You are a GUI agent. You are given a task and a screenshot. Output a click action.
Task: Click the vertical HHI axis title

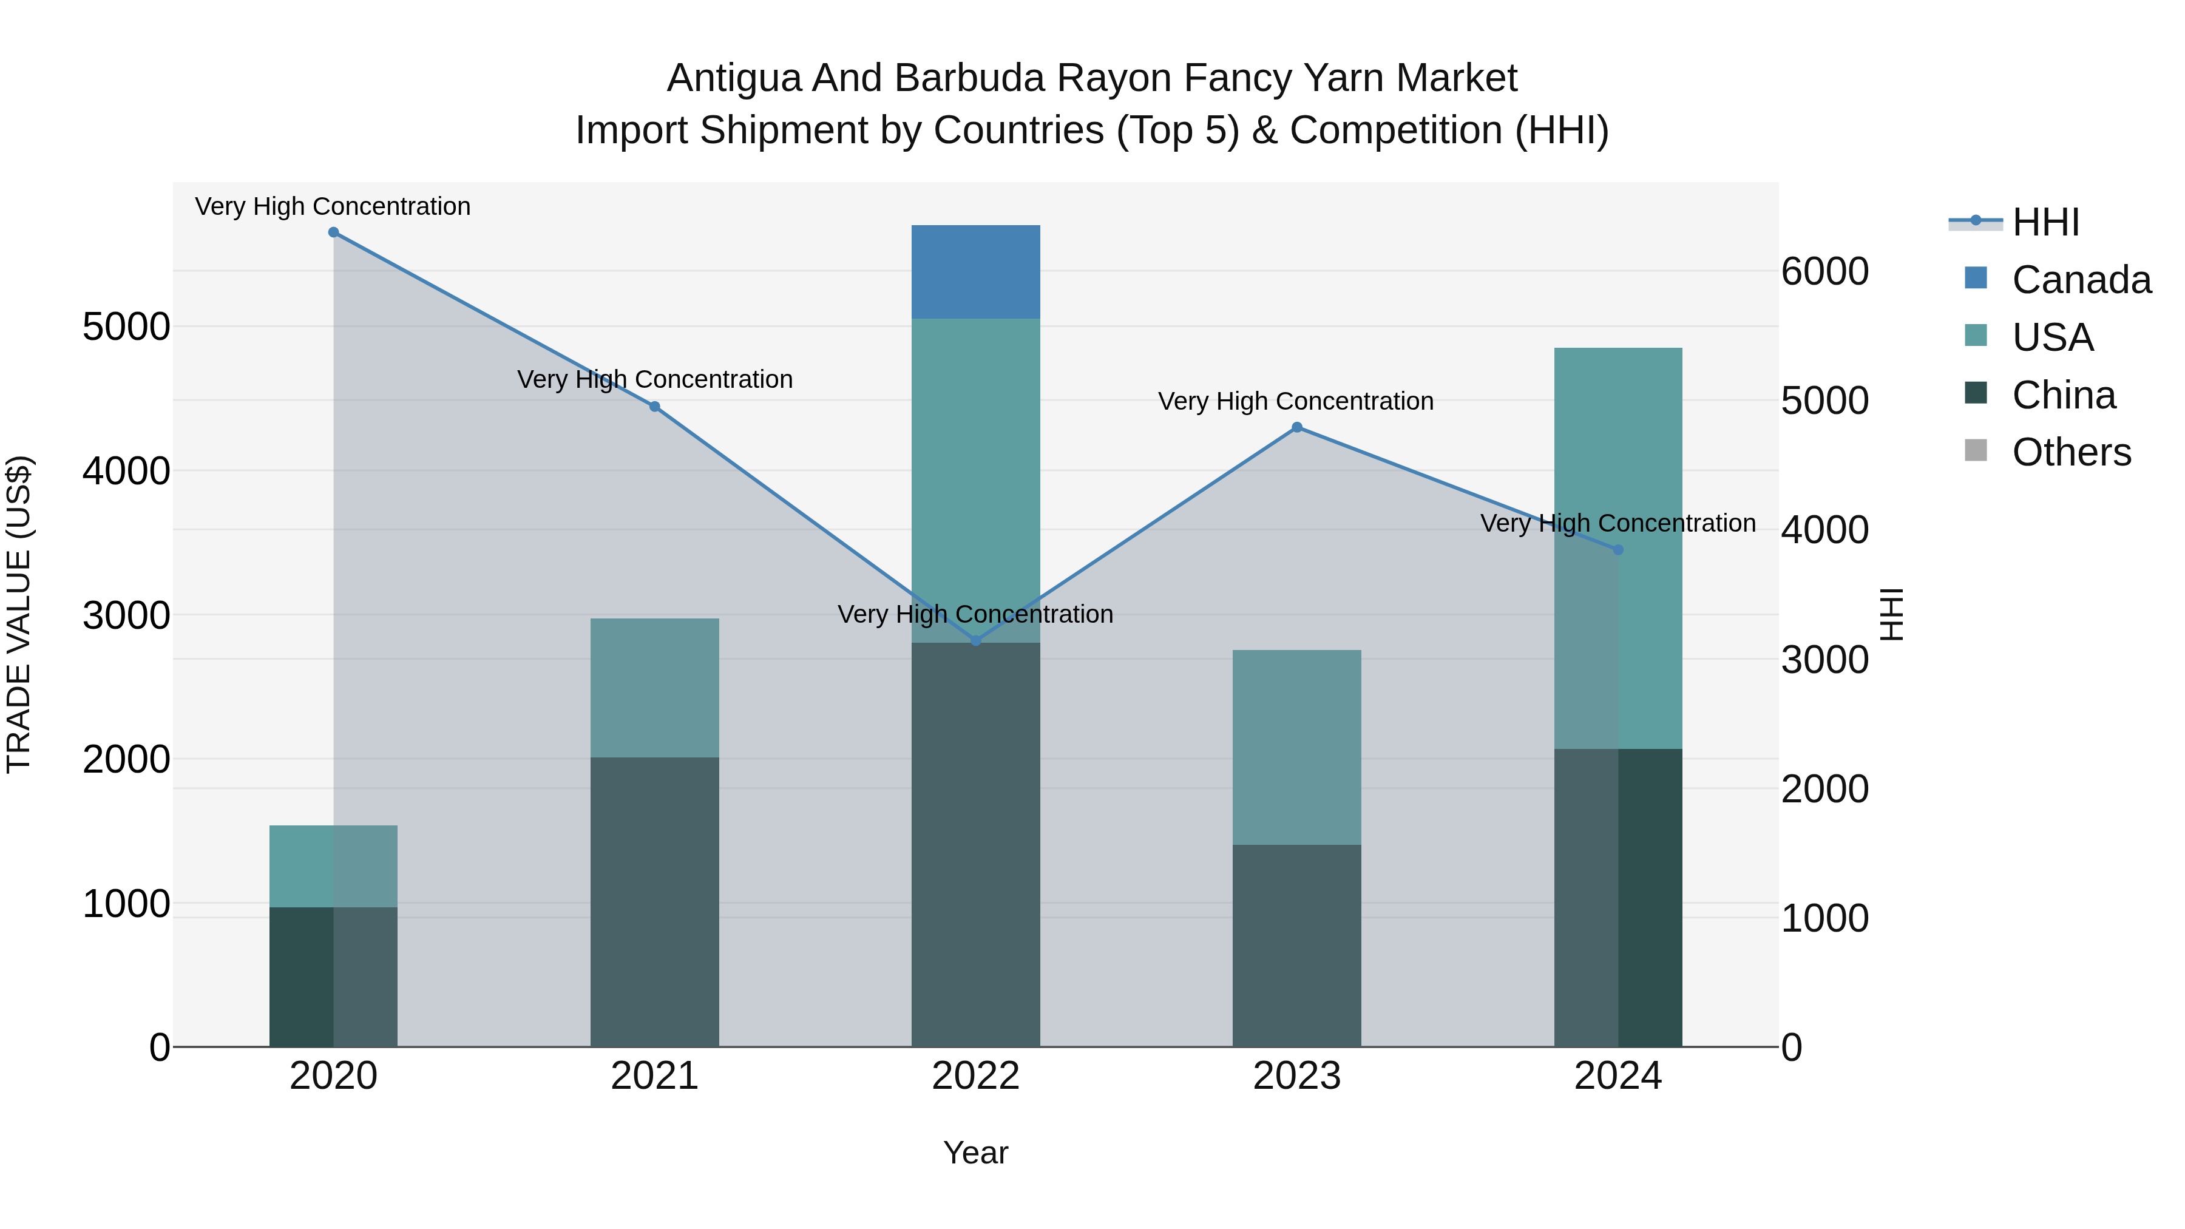click(x=1891, y=614)
